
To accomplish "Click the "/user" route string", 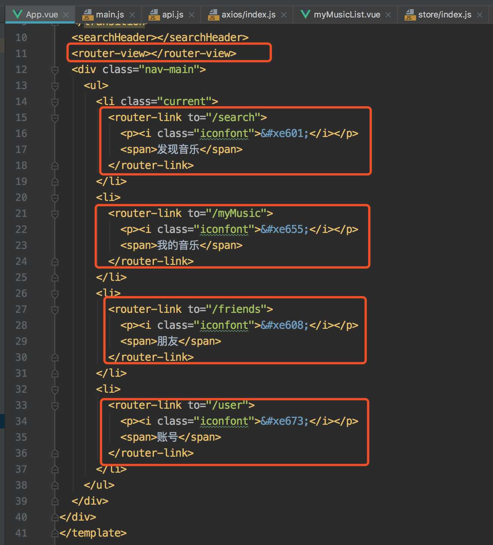I will [227, 405].
